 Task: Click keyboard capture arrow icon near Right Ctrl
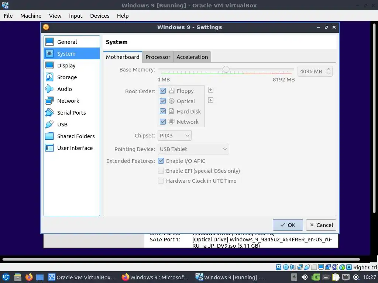(349, 267)
